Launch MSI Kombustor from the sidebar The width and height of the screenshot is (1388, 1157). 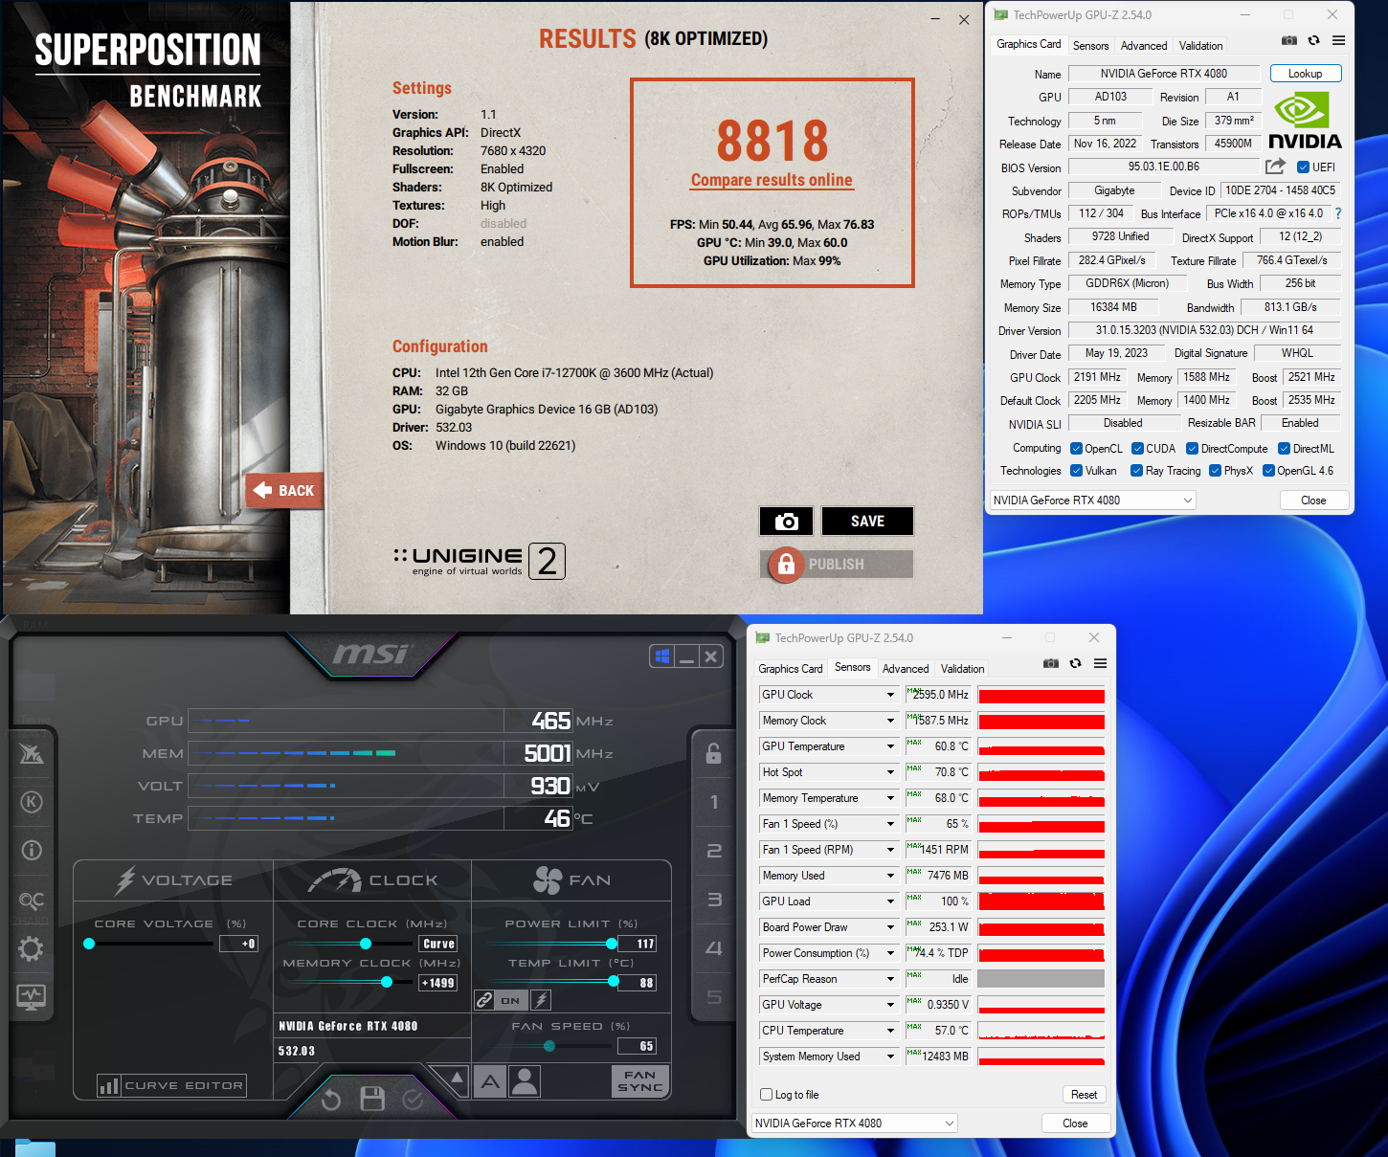[x=32, y=802]
